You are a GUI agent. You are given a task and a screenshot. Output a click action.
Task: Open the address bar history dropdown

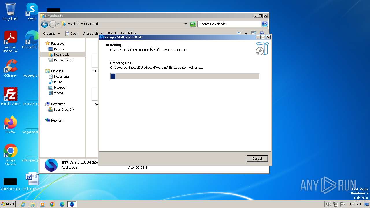click(186, 24)
